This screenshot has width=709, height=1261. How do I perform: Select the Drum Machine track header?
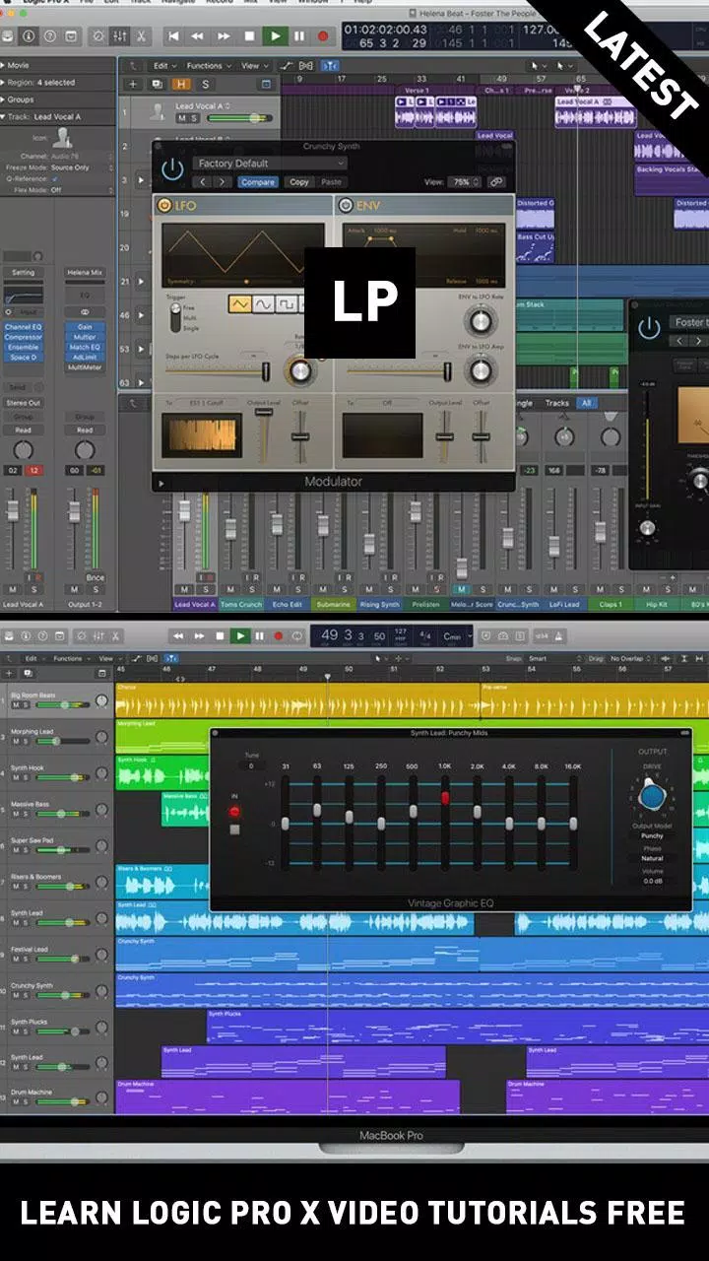(x=57, y=1097)
